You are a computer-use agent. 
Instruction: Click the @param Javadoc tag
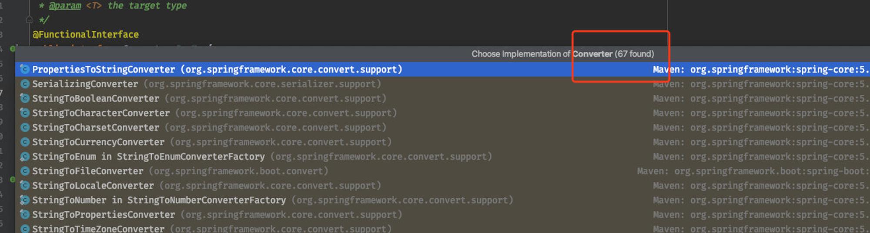pos(65,6)
